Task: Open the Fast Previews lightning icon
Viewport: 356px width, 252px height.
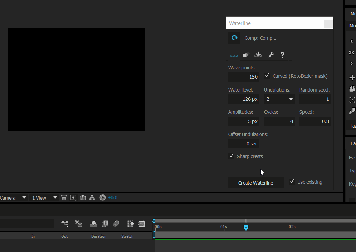Action: point(73,197)
